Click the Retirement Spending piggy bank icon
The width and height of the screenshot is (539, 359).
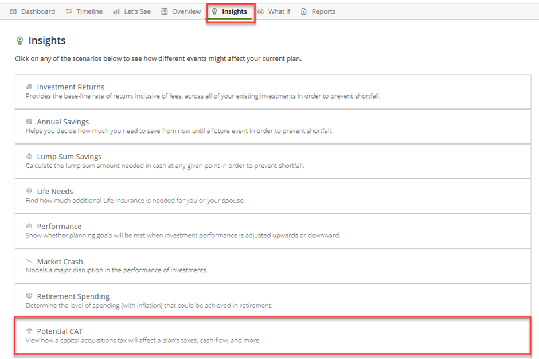(29, 296)
